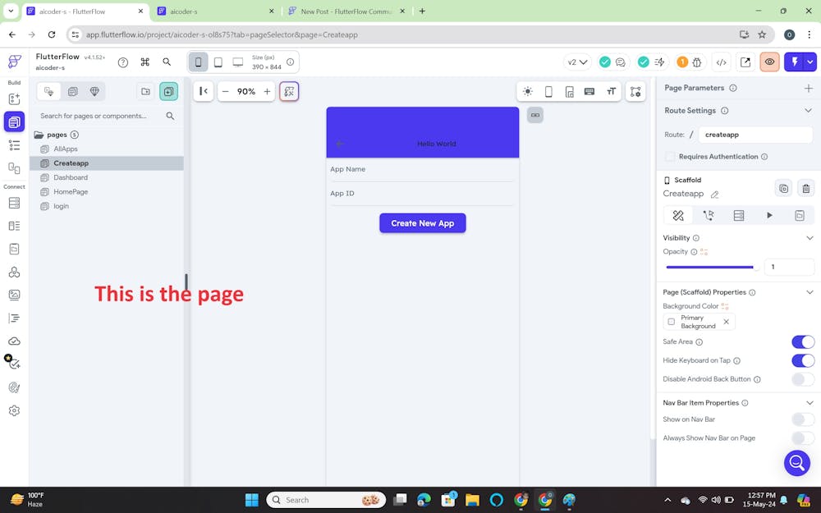Open the help question mark icon
This screenshot has height=513, width=821.
point(123,62)
